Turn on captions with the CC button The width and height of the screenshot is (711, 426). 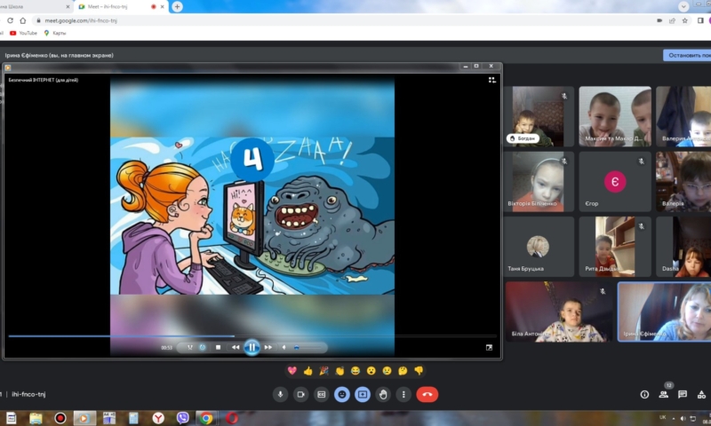click(321, 394)
